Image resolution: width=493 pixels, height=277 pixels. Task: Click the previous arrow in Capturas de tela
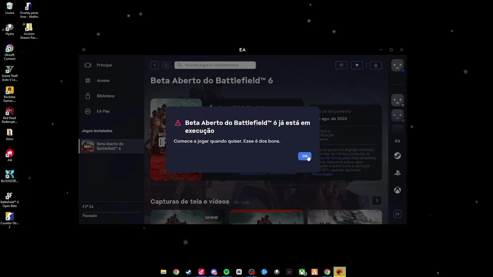click(x=364, y=200)
